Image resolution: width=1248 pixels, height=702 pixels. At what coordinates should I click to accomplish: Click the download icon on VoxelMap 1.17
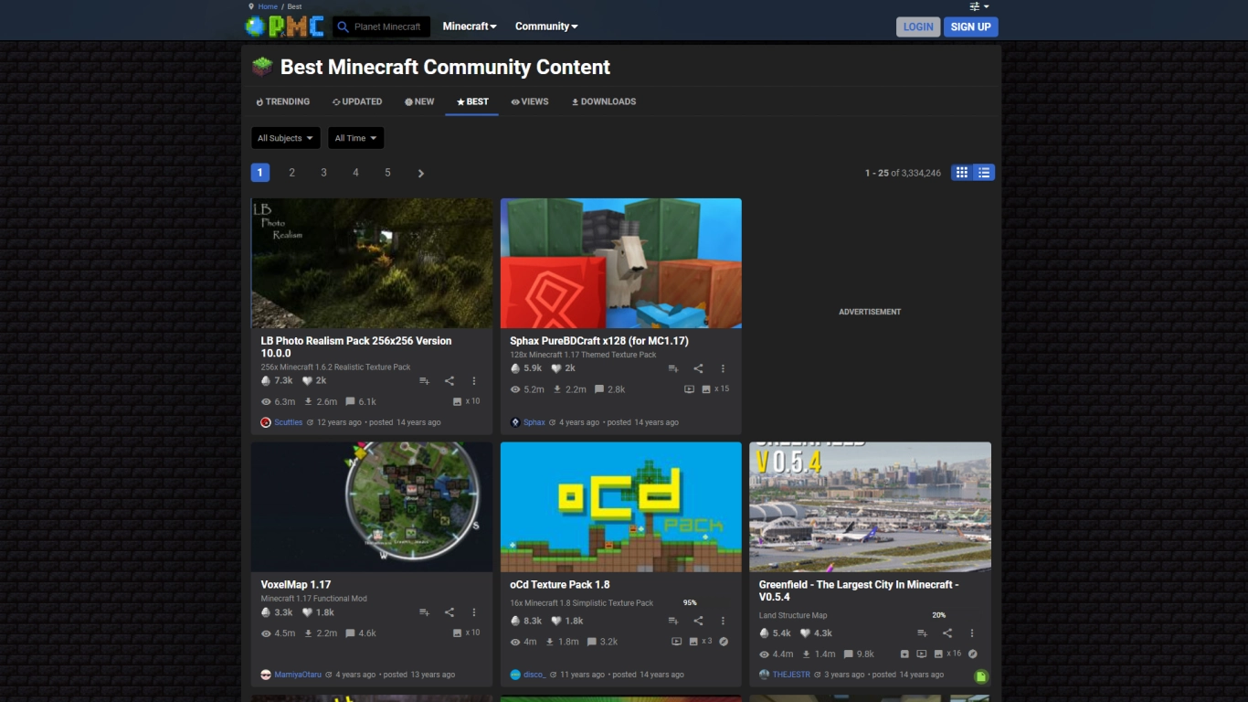pyautogui.click(x=309, y=633)
